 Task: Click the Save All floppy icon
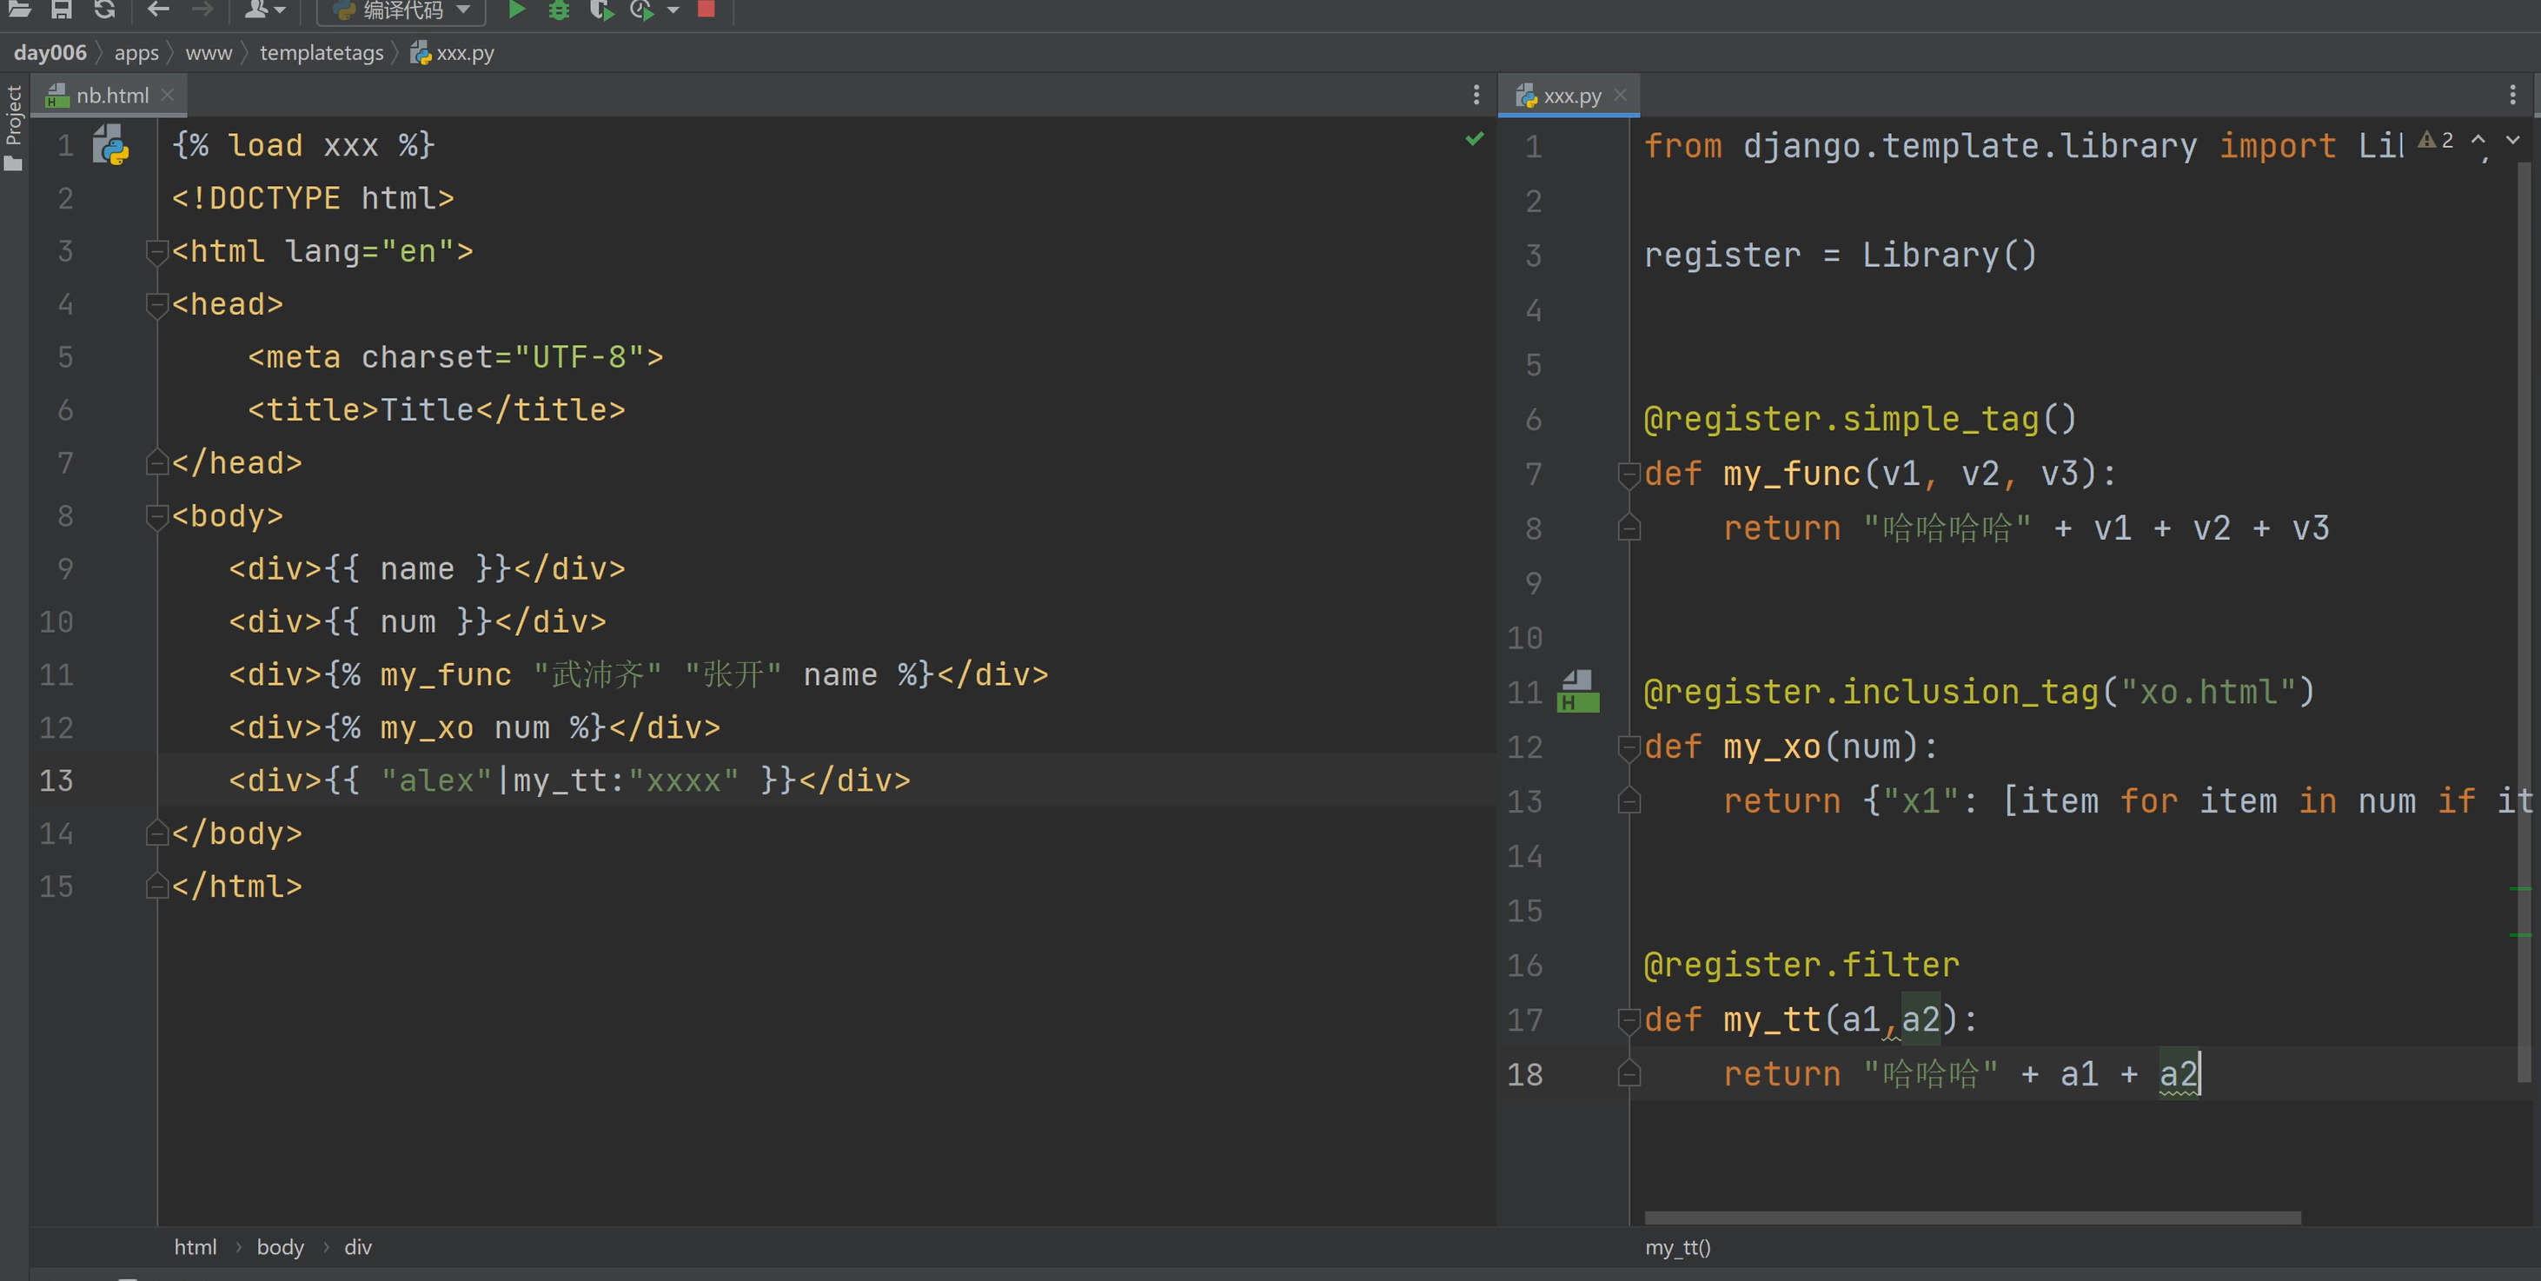(61, 10)
